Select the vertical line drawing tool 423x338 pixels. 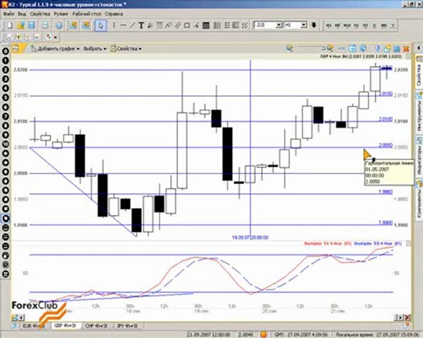(x=114, y=25)
